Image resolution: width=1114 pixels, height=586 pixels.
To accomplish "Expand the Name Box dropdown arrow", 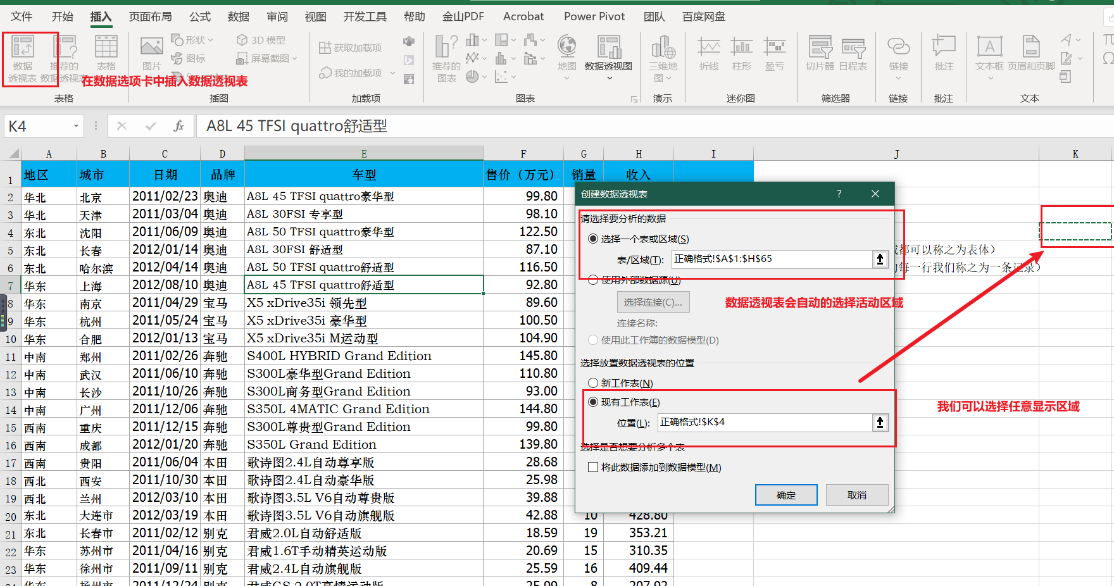I will pos(76,126).
